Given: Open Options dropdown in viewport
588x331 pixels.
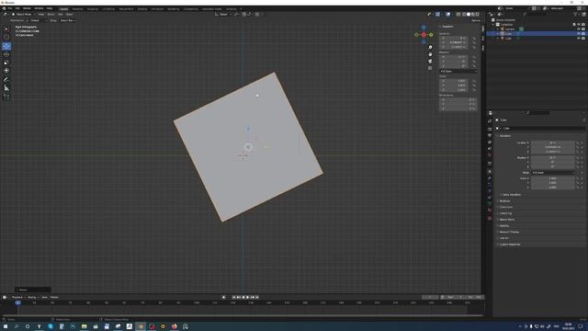Looking at the screenshot, I should (x=476, y=20).
